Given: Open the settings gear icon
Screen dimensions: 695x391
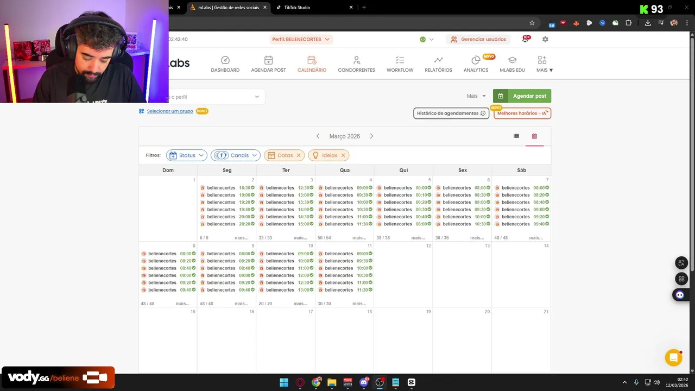Looking at the screenshot, I should tap(545, 39).
